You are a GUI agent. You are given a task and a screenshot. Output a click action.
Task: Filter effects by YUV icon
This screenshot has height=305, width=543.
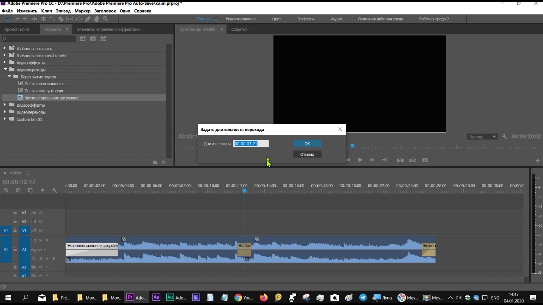coord(103,39)
